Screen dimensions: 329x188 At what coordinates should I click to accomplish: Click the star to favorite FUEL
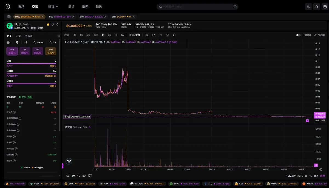(48, 24)
